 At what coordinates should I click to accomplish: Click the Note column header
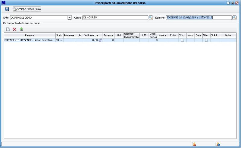(228, 35)
